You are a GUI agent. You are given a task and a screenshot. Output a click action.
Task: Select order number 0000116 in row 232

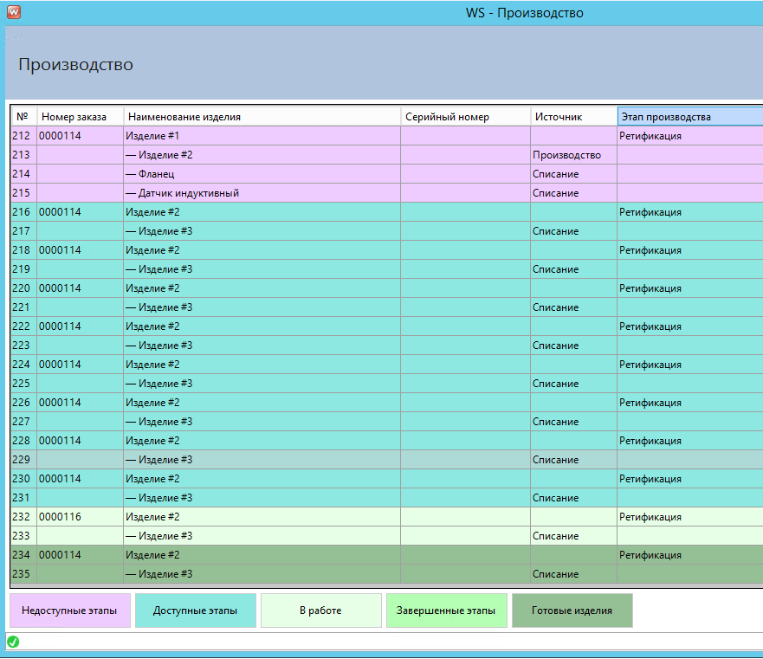click(x=81, y=517)
